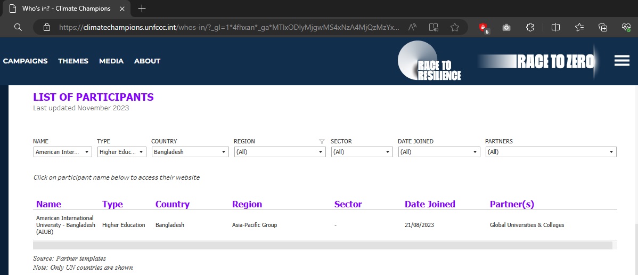Screen dimensions: 638x275
Task: Click Last updated November 2023 text
Action: point(81,108)
